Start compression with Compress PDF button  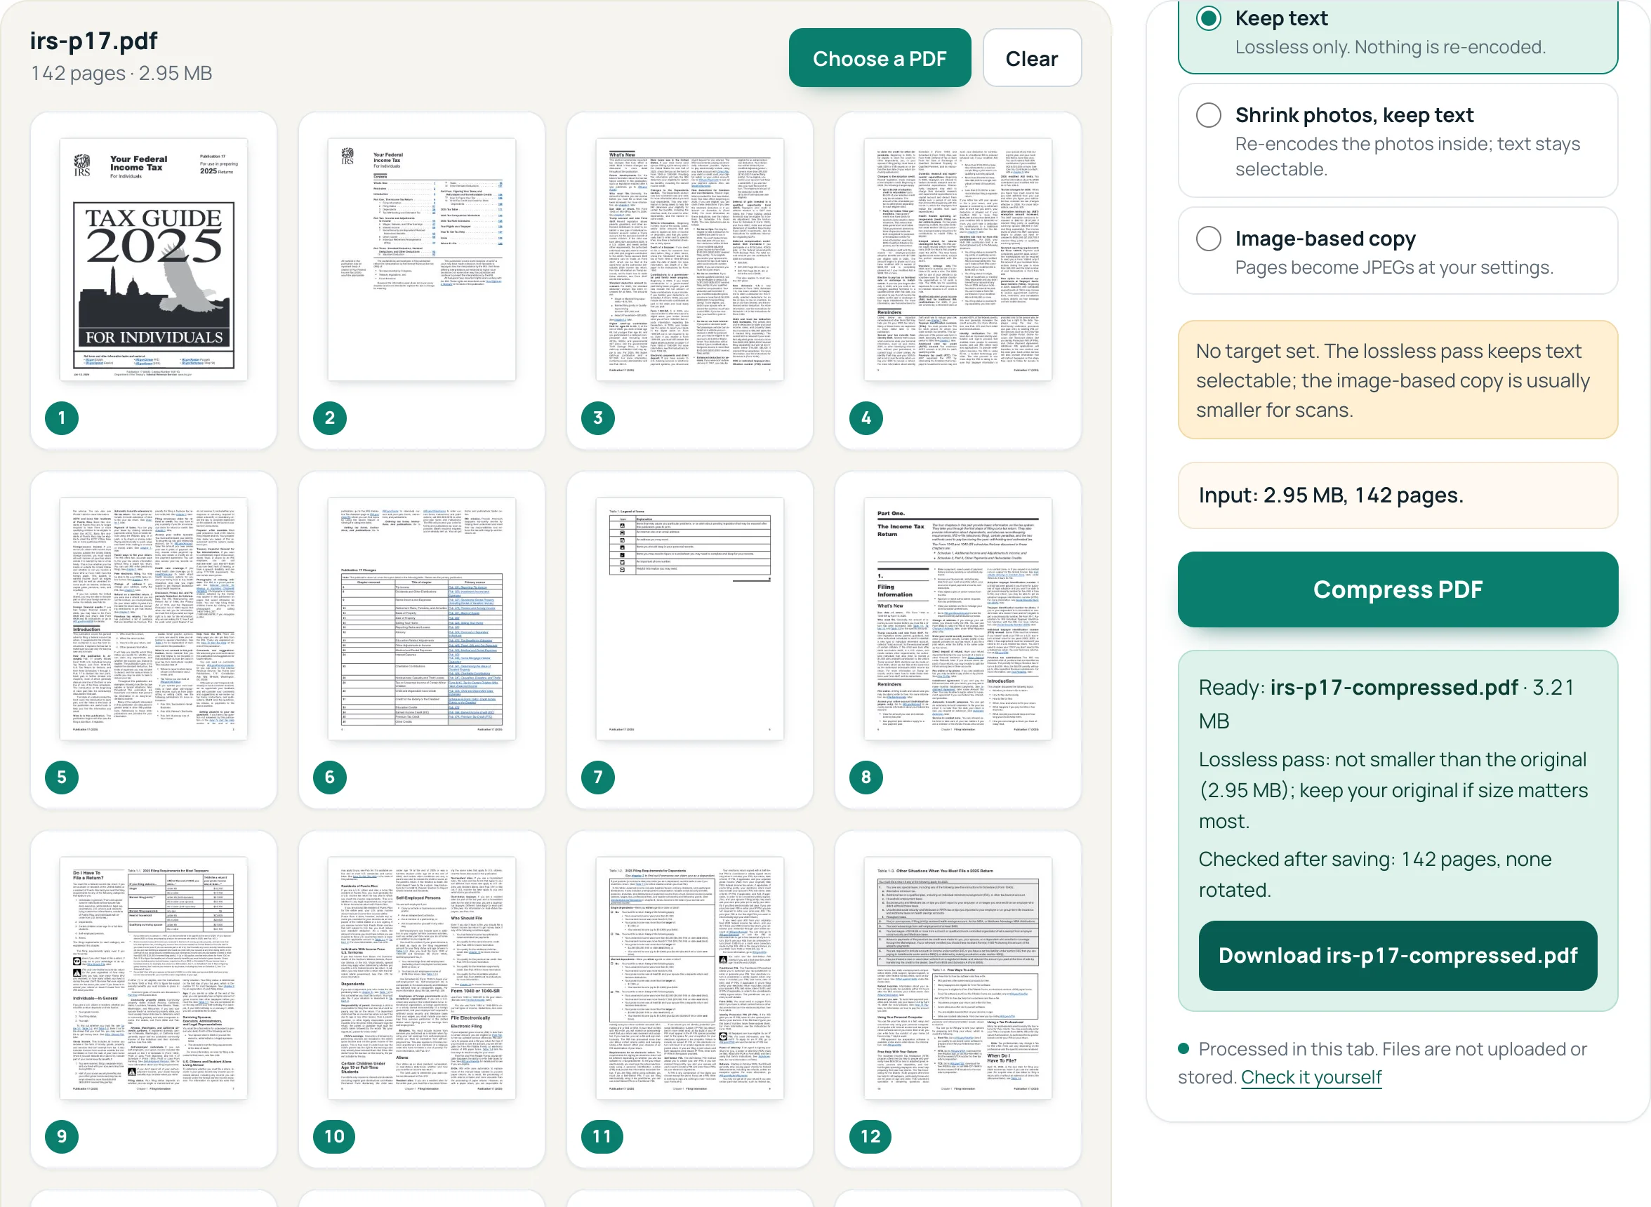[x=1398, y=589]
